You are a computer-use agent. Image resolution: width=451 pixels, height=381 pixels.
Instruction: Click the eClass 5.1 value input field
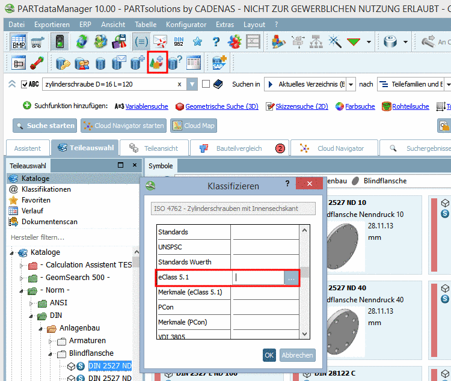(x=259, y=278)
